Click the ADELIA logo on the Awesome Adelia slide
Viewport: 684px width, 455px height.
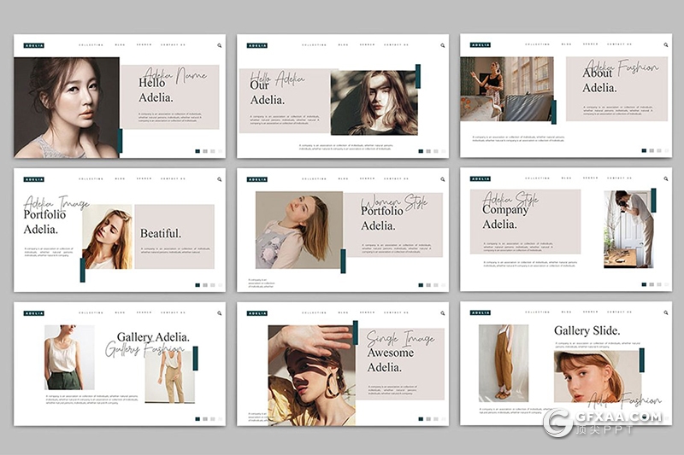[x=256, y=313]
